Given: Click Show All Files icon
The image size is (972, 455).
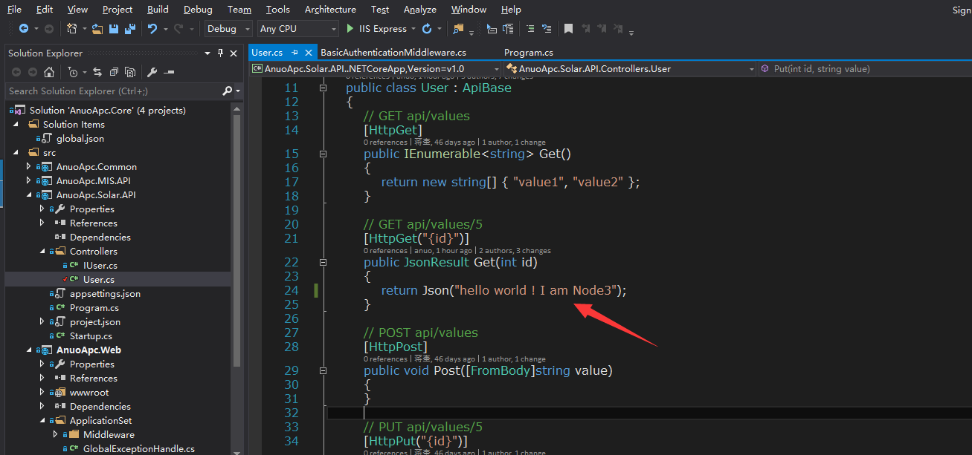Looking at the screenshot, I should pos(130,72).
